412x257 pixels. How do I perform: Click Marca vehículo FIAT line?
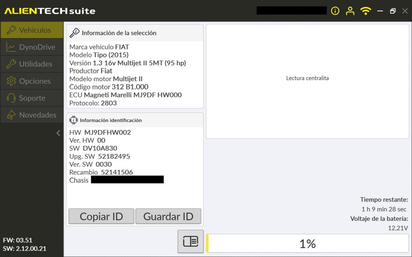[99, 47]
